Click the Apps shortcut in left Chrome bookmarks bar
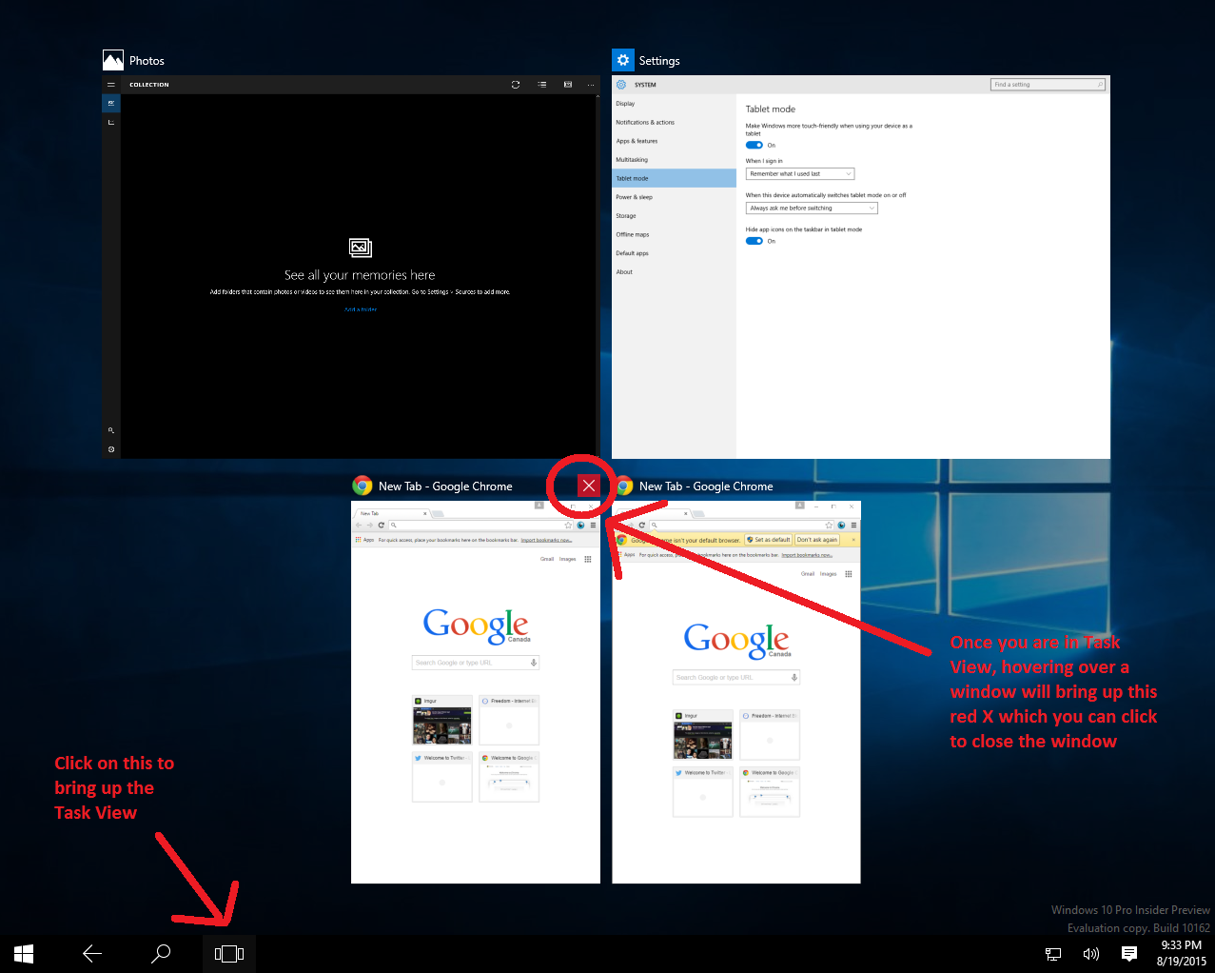Image resolution: width=1215 pixels, height=973 pixels. [364, 540]
